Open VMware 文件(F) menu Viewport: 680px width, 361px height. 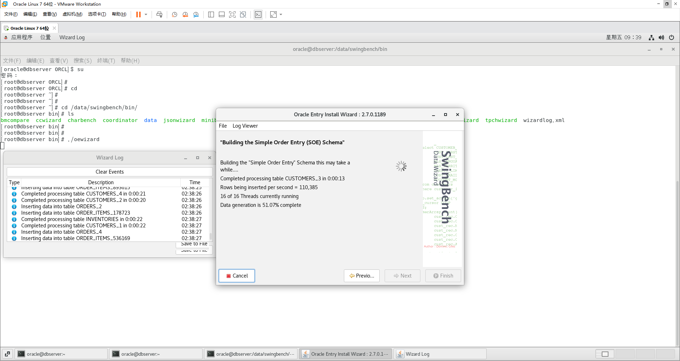(x=11, y=14)
